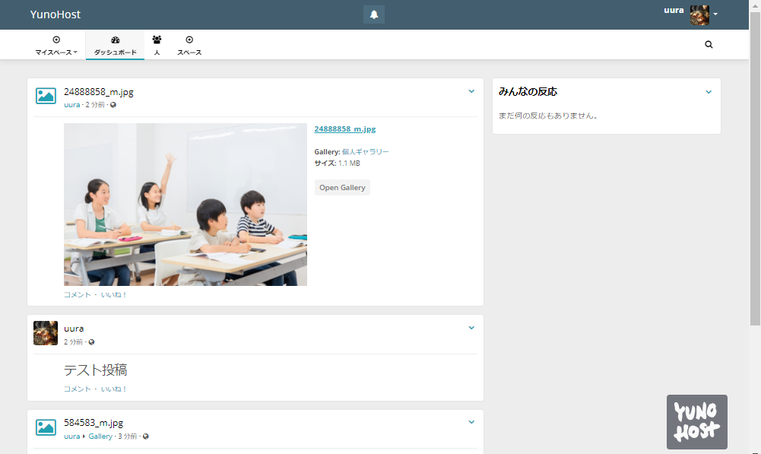The image size is (761, 454).
Task: Click the globe visibility icon on テスト投稿 post
Action: (x=91, y=342)
